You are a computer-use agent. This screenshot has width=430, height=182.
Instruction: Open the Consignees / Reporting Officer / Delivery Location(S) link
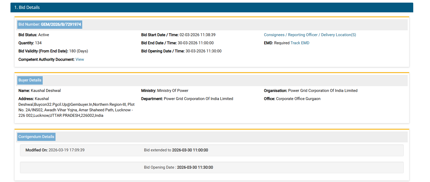click(310, 35)
